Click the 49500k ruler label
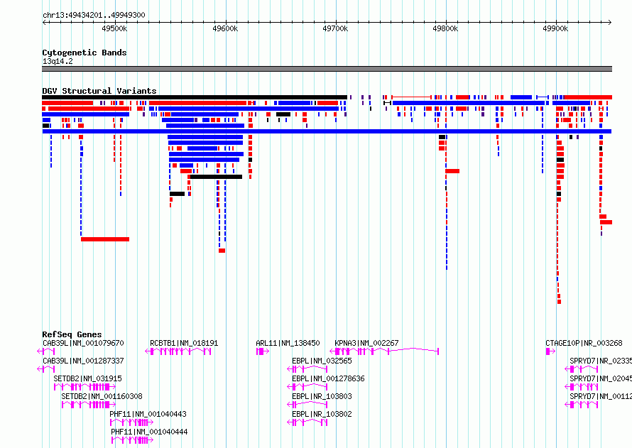This screenshot has width=632, height=448. click(x=114, y=28)
